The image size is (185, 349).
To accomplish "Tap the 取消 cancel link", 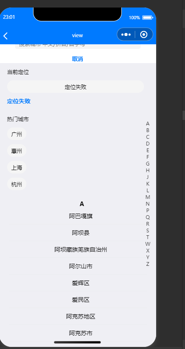I will 77,59.
